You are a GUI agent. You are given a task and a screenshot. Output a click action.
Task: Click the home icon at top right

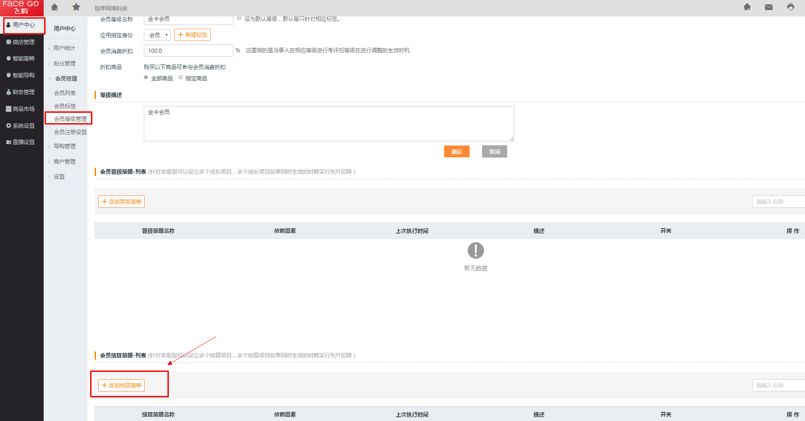(747, 7)
